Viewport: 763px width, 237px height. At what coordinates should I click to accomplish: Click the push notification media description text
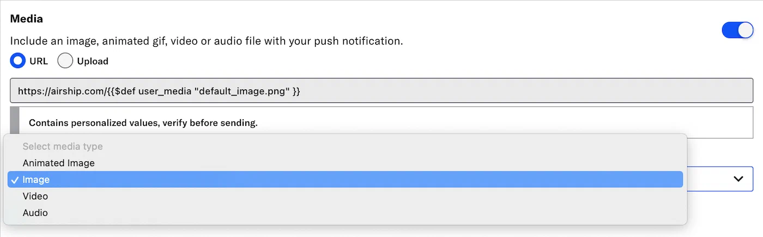point(207,41)
